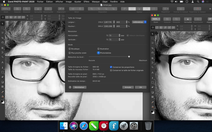Select the Eyedropper tool in the right window toolbox
The width and height of the screenshot is (212, 132).
coord(153,102)
